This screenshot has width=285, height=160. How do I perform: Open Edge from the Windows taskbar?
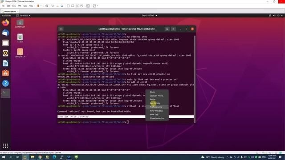54,157
